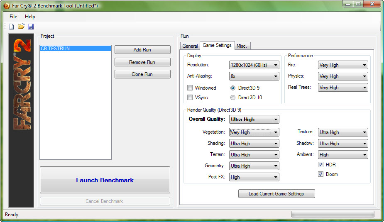Click the New project toolbar icon
The width and height of the screenshot is (384, 222).
12,27
